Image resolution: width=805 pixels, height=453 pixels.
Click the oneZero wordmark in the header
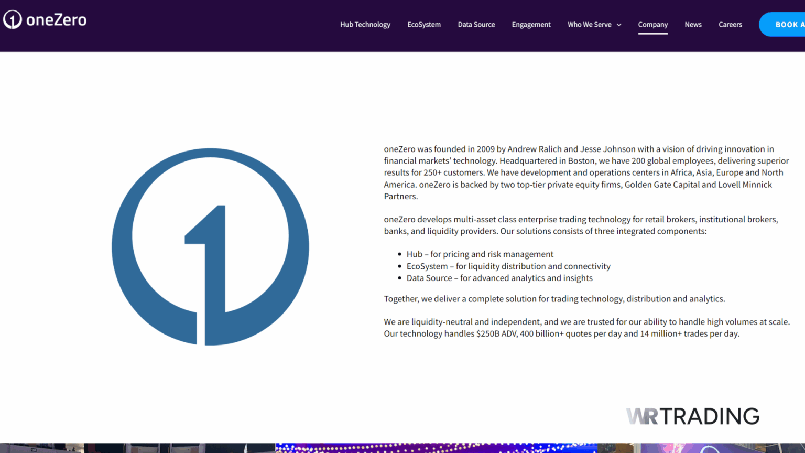pyautogui.click(x=56, y=20)
